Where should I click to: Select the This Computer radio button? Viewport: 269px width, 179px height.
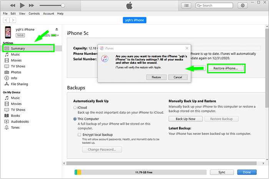[x=75, y=119]
